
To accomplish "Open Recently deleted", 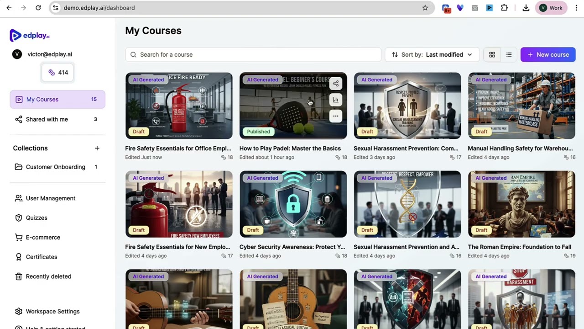I will point(48,276).
